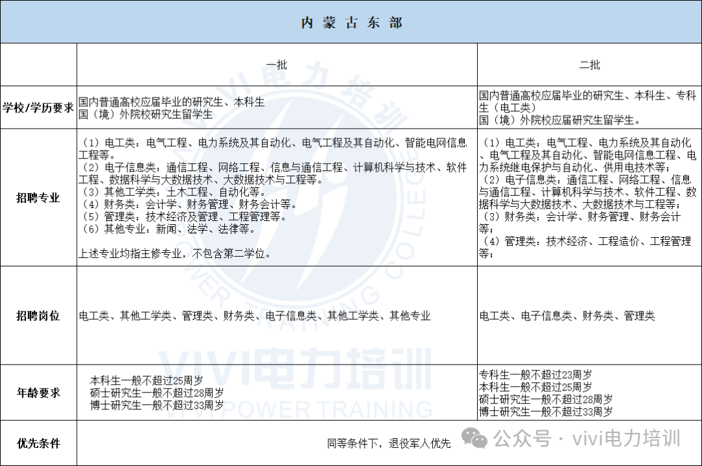Click the 二批 column header
702x466 pixels.
pyautogui.click(x=589, y=65)
